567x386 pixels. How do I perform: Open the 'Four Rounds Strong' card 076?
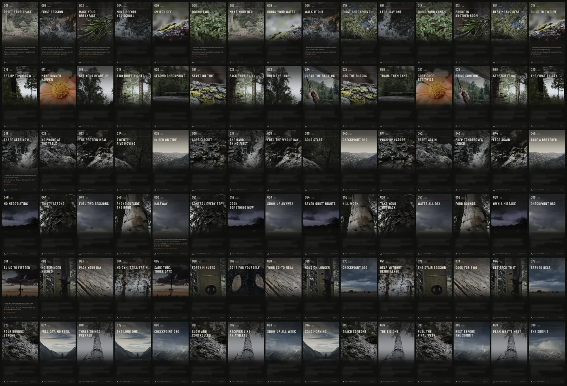pos(20,353)
